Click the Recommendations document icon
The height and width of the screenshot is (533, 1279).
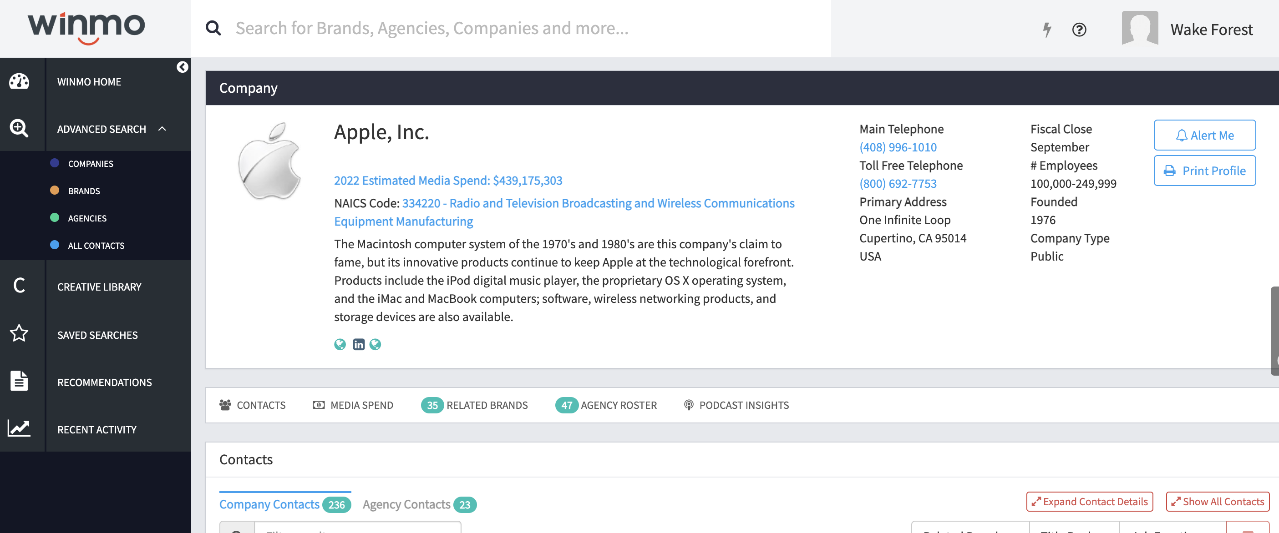tap(19, 381)
